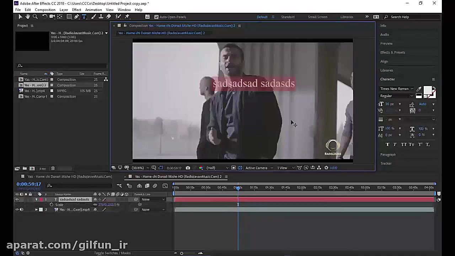
Task: Click the white fill color swatch
Action: [428, 90]
